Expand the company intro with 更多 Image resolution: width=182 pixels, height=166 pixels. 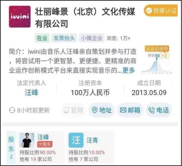[128, 70]
